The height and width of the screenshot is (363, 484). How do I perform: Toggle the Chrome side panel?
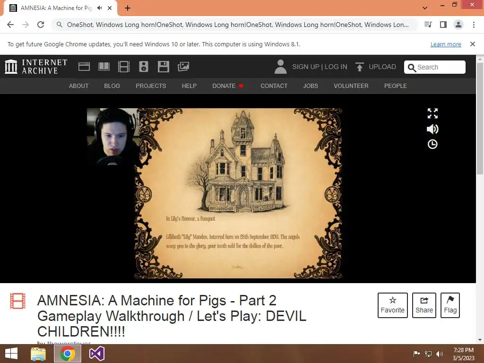[443, 25]
